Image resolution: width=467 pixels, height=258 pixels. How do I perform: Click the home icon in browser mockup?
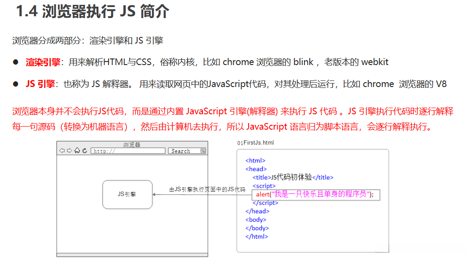click(x=77, y=150)
